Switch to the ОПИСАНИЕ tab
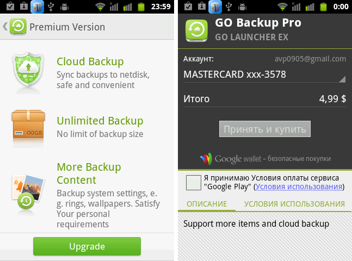The height and width of the screenshot is (261, 352). point(206,204)
